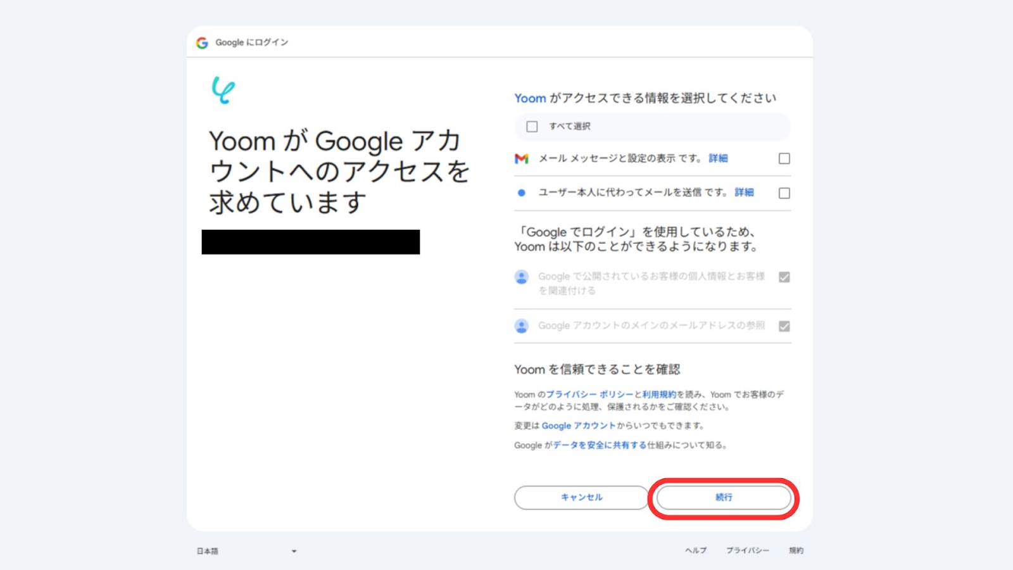Click the Yoom が Google アカウントへのアクセス heading
The width and height of the screenshot is (1013, 570).
point(339,172)
